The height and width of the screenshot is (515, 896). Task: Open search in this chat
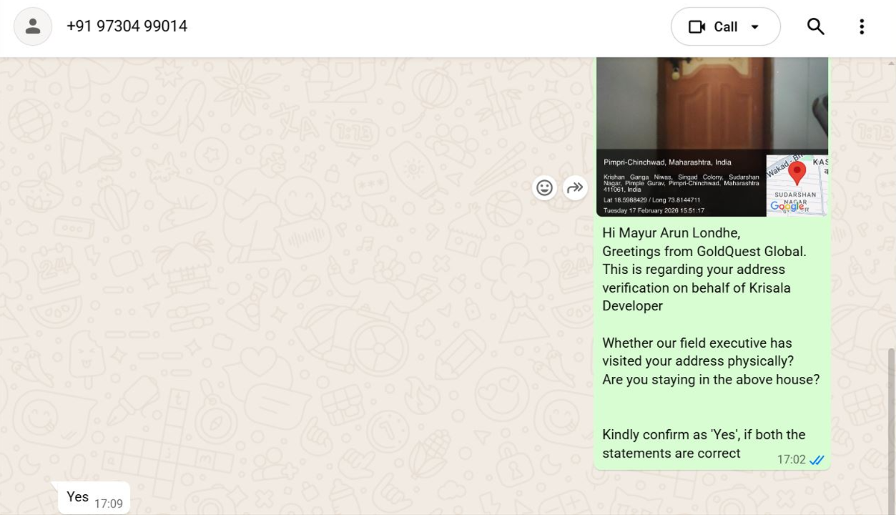(815, 26)
